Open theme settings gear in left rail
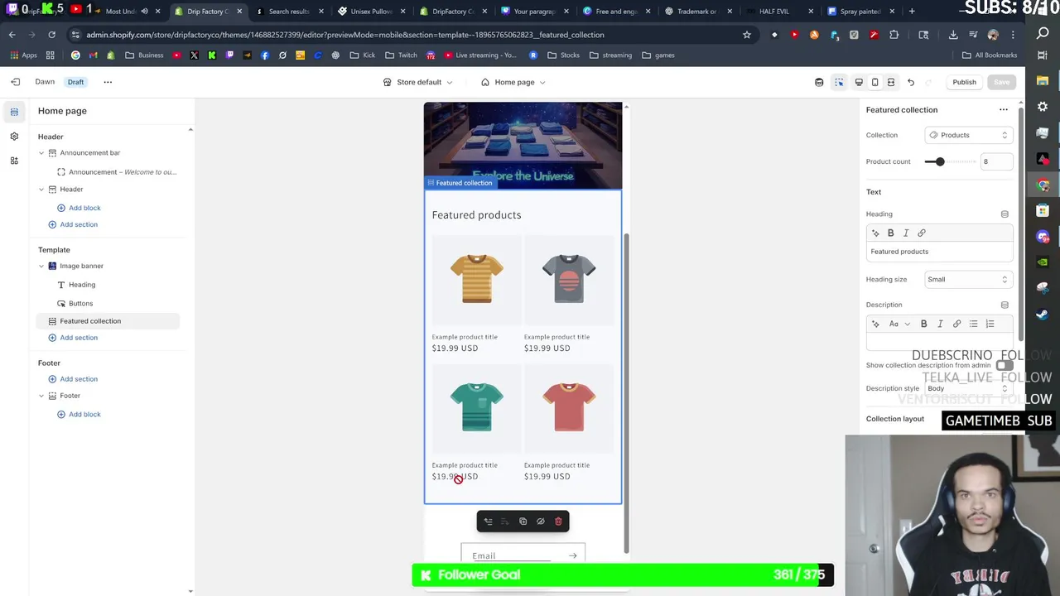 [14, 136]
